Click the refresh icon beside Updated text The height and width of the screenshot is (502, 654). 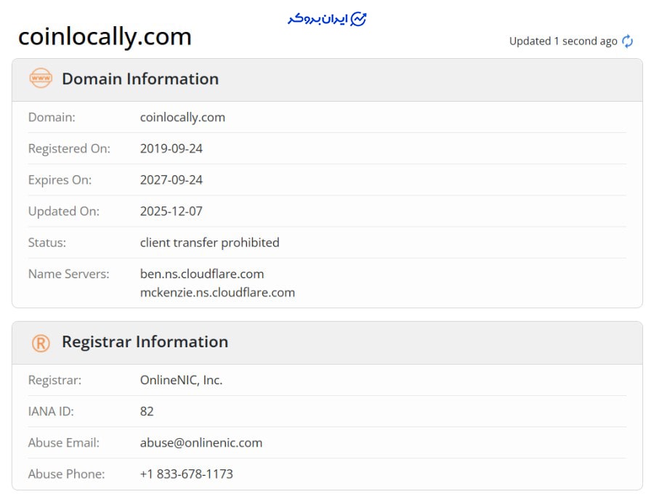click(x=627, y=41)
